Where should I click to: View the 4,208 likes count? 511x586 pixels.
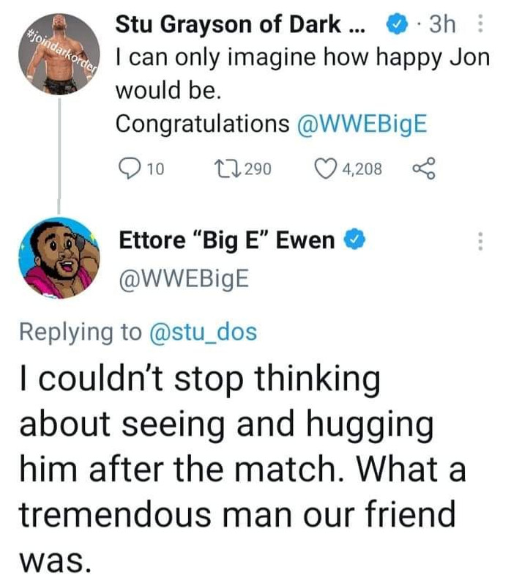click(362, 169)
